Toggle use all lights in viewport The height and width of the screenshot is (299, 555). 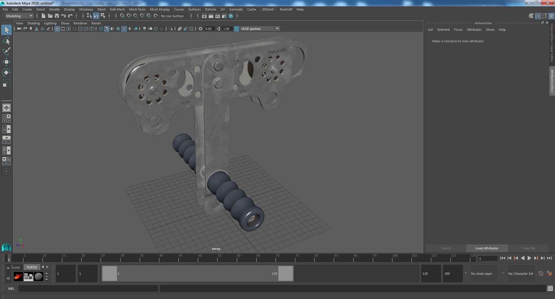[130, 29]
